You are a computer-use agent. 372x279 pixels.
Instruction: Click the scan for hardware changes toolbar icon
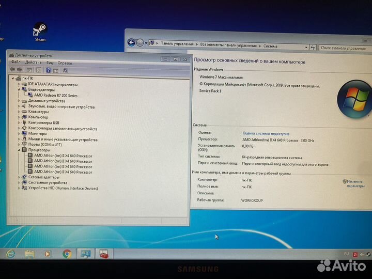click(x=65, y=70)
